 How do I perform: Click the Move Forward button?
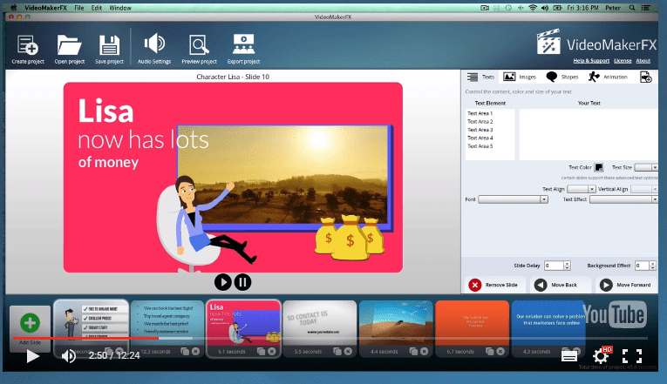click(x=628, y=285)
